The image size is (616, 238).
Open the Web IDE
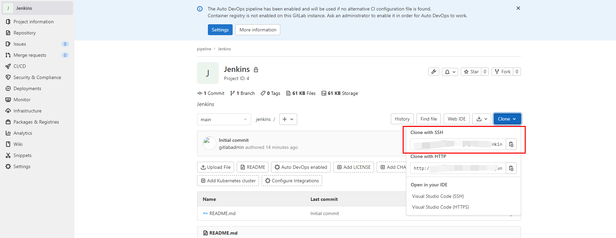[x=456, y=119]
